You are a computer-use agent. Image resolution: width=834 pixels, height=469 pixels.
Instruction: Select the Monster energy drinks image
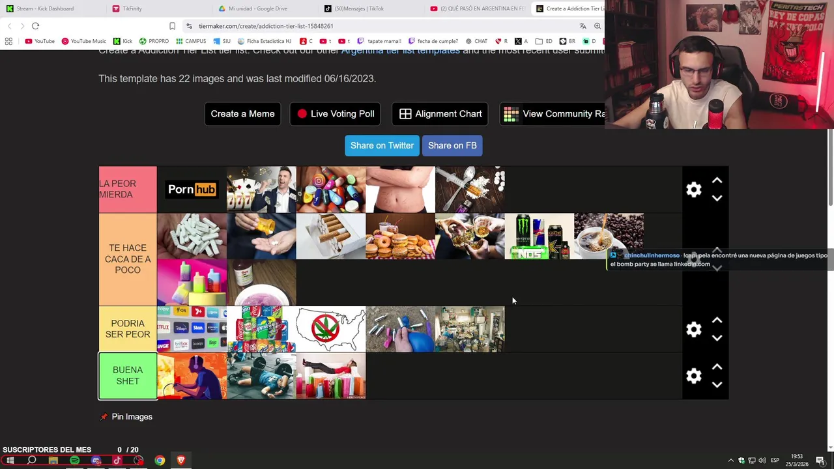[x=539, y=236]
